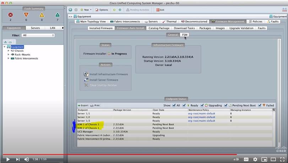Screen dimensions: 288x163
Task: Click the Export icon in Endpoint Status
Action: 83,105
